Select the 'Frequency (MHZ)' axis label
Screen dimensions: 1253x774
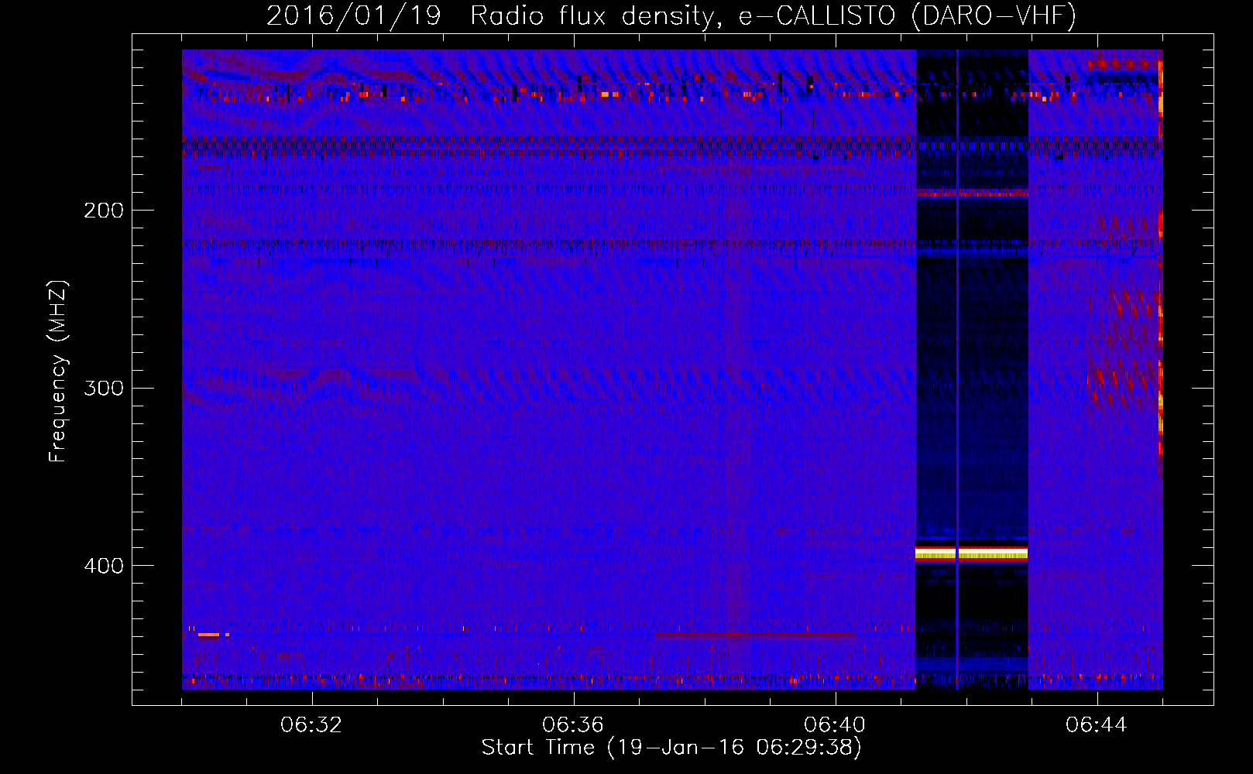pyautogui.click(x=58, y=371)
